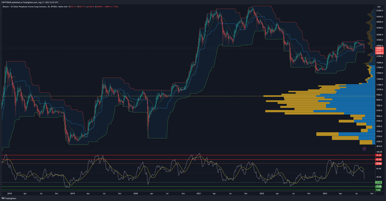Click the green 17.00 oscillator level label
This screenshot has height=201, width=386.
point(379,187)
